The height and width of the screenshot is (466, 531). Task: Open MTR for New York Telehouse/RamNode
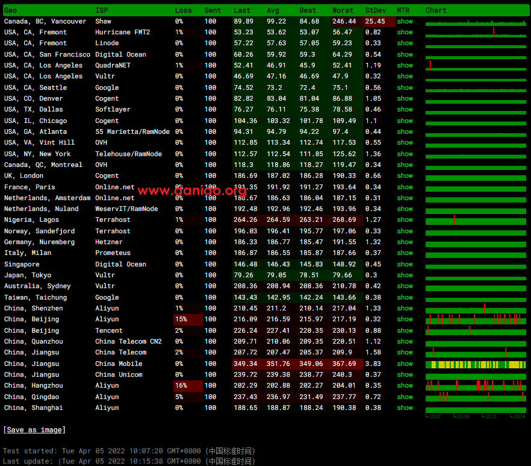[405, 154]
